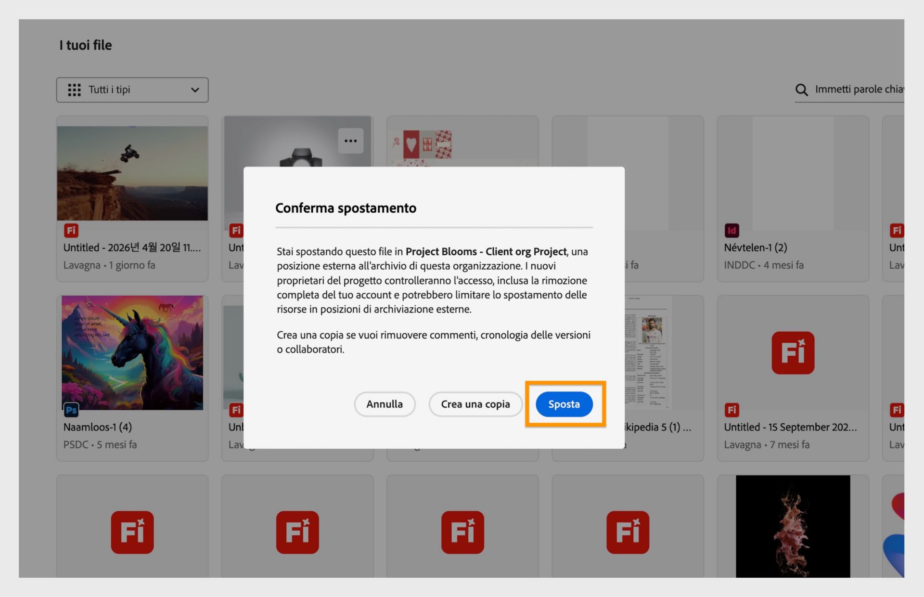The image size is (924, 597).
Task: Open fourth bottom-row Fi file icon
Action: point(628,532)
